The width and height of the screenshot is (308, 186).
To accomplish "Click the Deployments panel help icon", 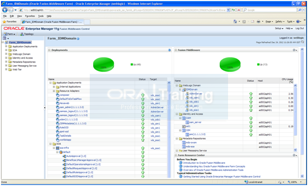I will 169,50.
